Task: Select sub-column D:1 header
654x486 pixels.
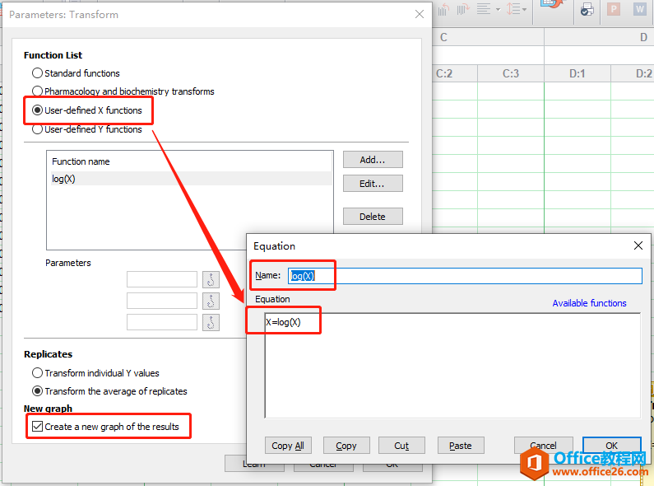Action: (577, 73)
